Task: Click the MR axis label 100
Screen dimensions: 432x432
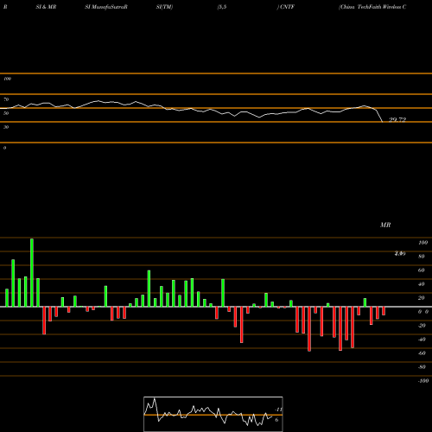Action: 423,243
